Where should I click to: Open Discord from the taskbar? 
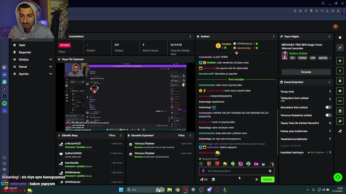[209, 190]
